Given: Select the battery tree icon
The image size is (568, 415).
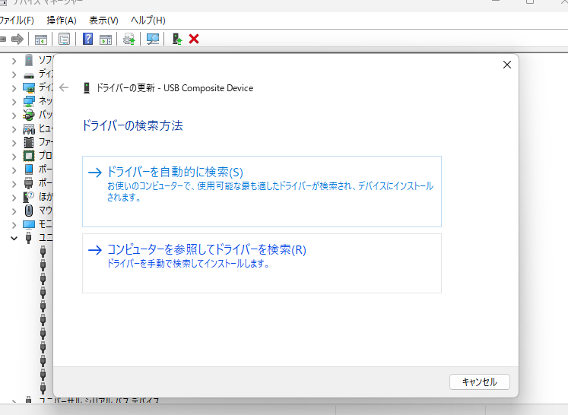Looking at the screenshot, I should coord(29,116).
